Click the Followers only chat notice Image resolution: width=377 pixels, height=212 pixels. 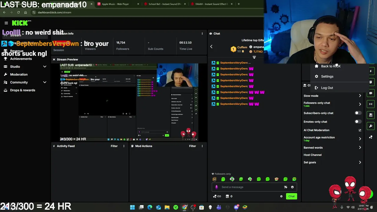click(x=221, y=174)
